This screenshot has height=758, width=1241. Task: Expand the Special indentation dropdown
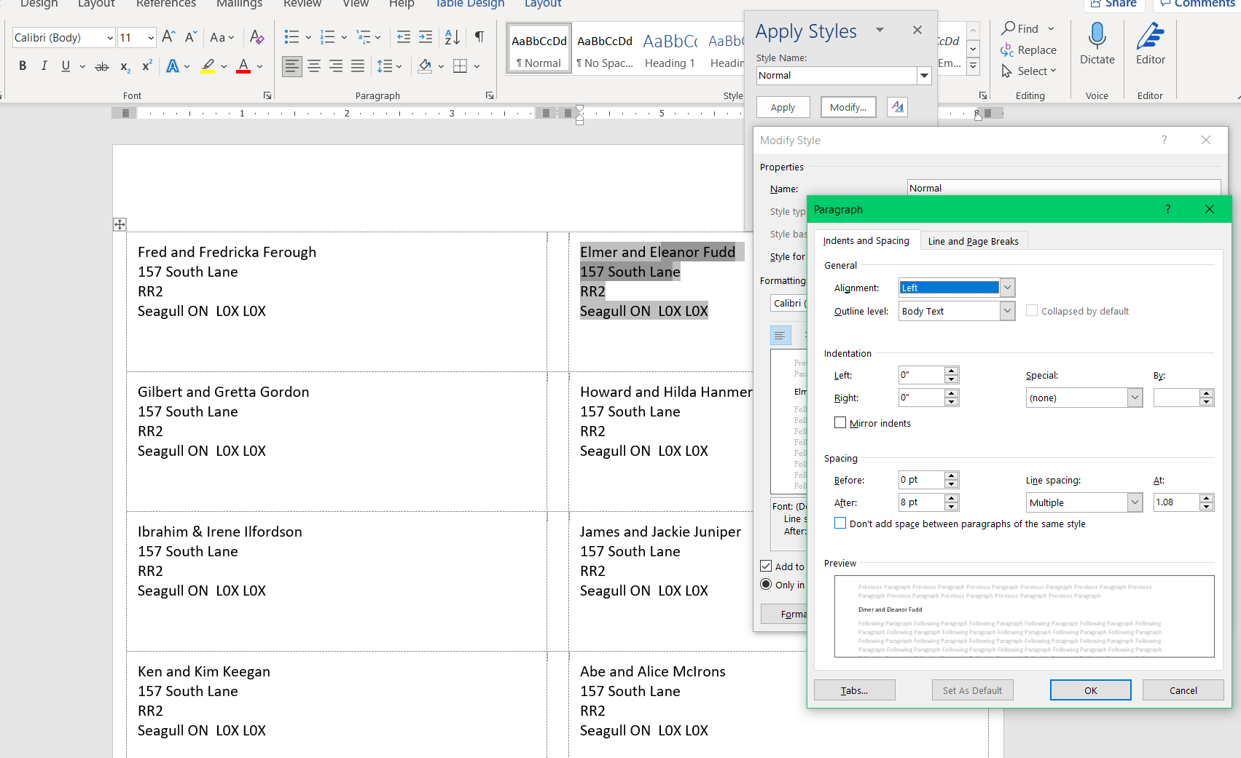1135,398
